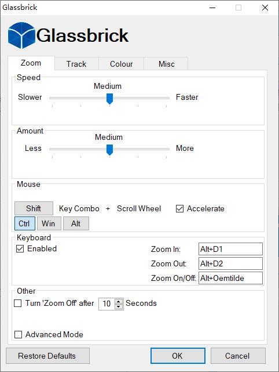Image resolution: width=279 pixels, height=372 pixels.
Task: Toggle the Alt key combo button
Action: click(76, 223)
